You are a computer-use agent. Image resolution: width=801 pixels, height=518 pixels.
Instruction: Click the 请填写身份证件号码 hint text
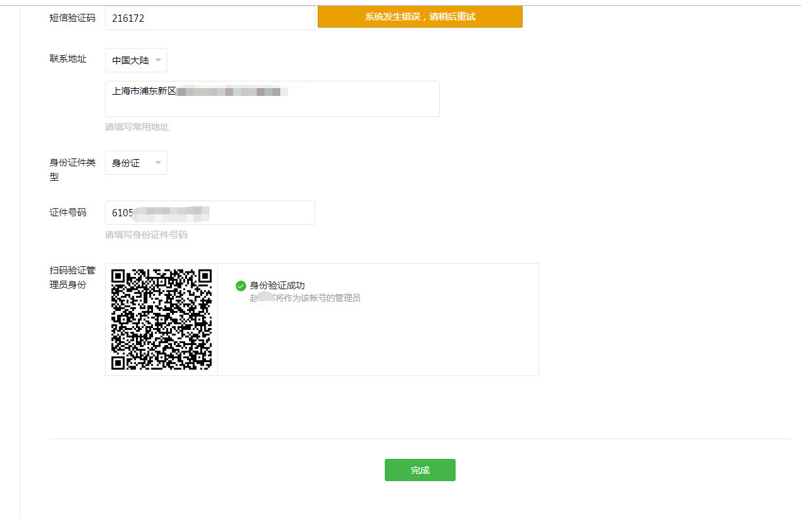pyautogui.click(x=146, y=235)
